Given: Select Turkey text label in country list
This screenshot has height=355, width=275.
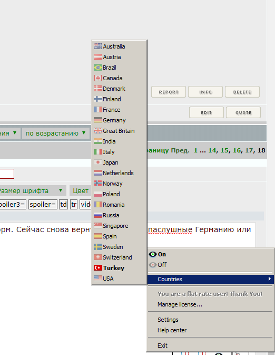Looking at the screenshot, I should click(x=114, y=268).
